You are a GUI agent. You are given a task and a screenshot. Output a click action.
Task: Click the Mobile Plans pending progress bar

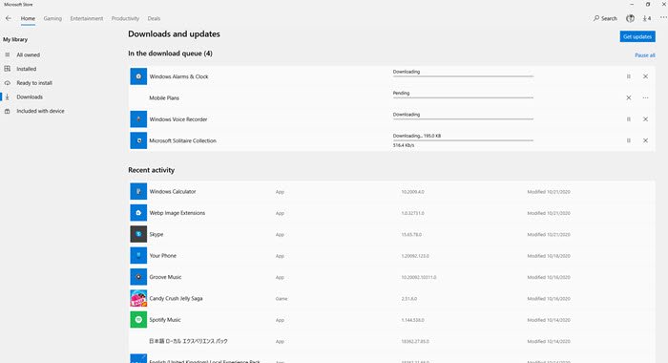tap(463, 97)
